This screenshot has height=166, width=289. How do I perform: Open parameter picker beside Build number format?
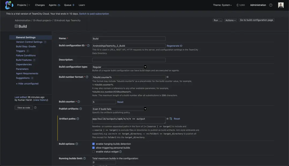pos(168,77)
